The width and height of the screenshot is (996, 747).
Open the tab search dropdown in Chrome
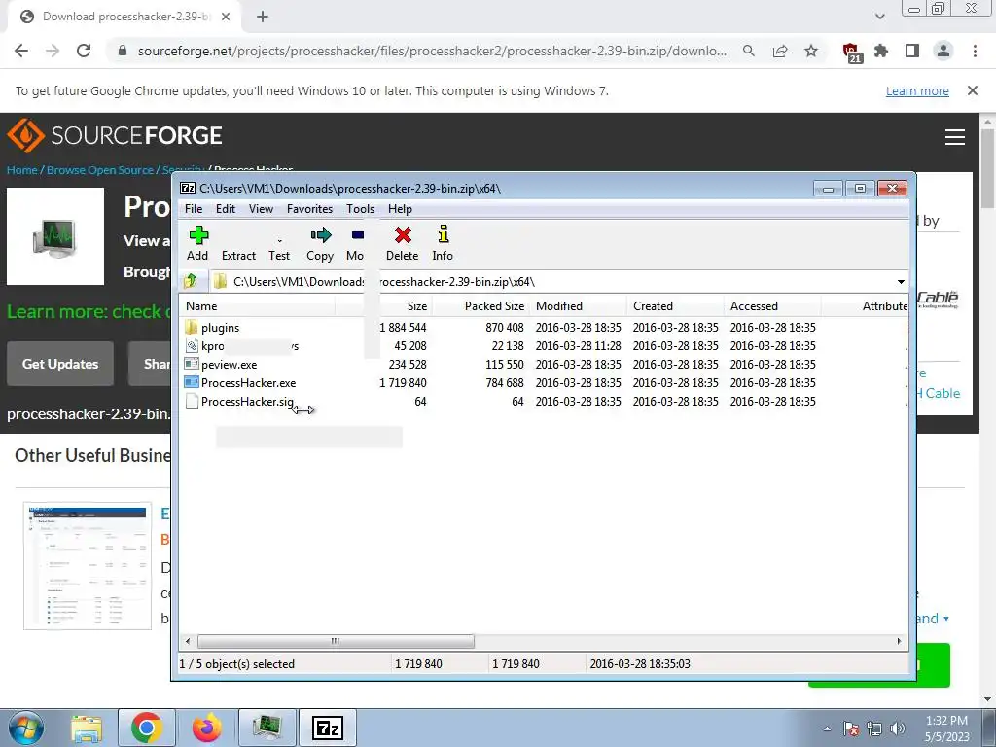[x=879, y=17]
